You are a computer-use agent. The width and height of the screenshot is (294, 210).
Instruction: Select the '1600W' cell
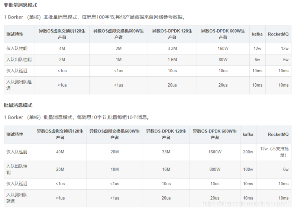pyautogui.click(x=215, y=152)
